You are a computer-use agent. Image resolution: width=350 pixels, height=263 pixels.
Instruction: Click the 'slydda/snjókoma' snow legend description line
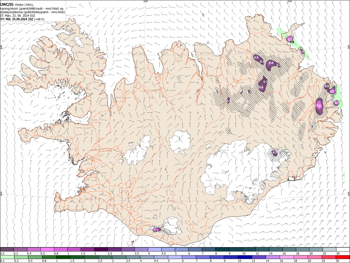pos(33,12)
